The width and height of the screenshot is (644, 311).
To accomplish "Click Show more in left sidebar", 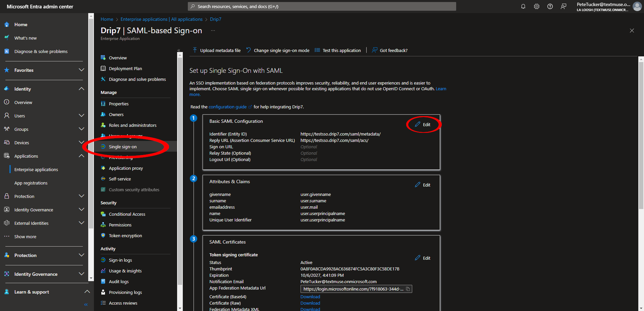I will tap(25, 237).
